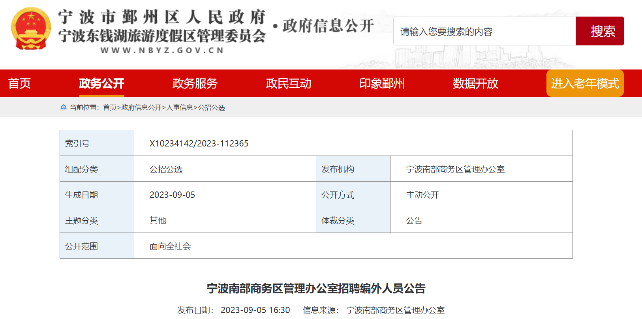Click the 发布机构 label cell
Viewport: 642px width, 319px height.
353,169
